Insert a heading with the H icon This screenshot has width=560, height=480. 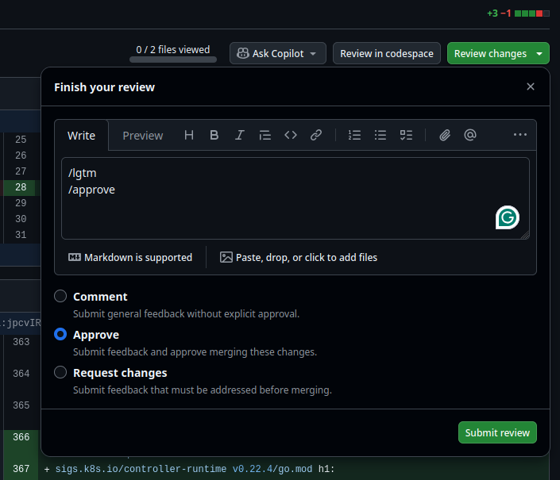[189, 135]
